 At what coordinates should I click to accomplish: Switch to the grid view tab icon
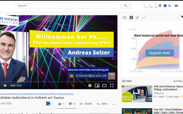pyautogui.click(x=125, y=17)
